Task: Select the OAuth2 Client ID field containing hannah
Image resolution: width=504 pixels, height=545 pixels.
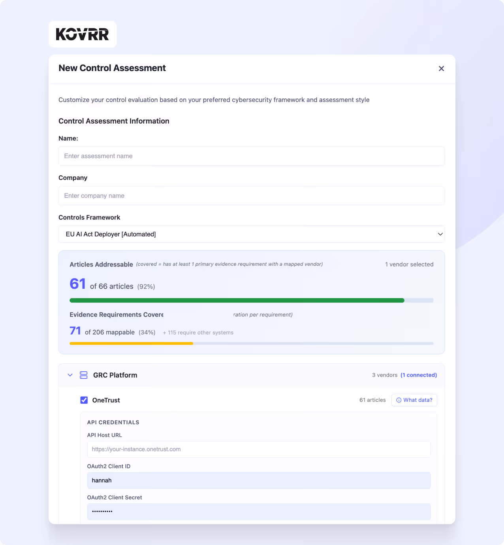Action: click(259, 480)
